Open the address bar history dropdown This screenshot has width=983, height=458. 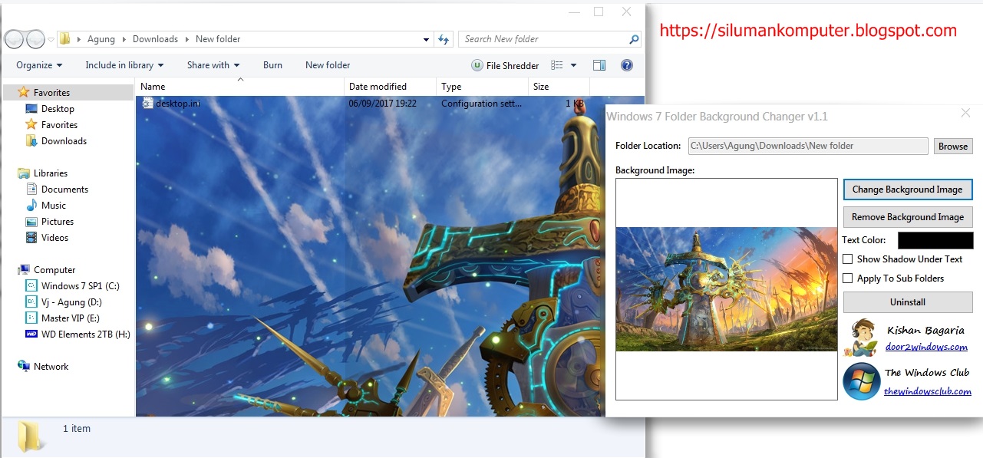click(427, 39)
